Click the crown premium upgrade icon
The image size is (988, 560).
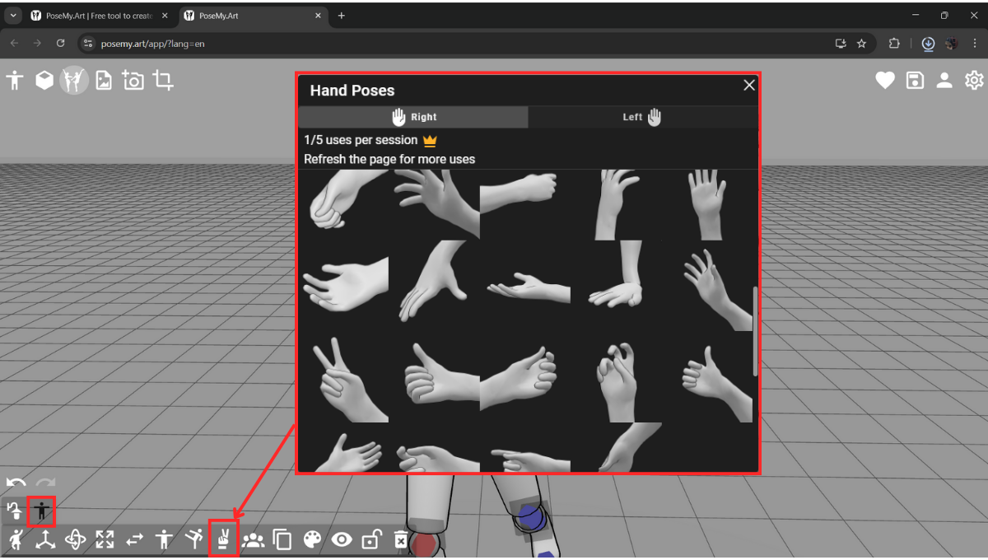point(428,140)
